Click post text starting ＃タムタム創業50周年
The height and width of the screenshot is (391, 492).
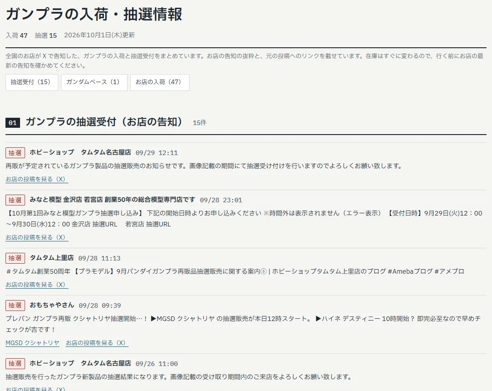click(235, 271)
